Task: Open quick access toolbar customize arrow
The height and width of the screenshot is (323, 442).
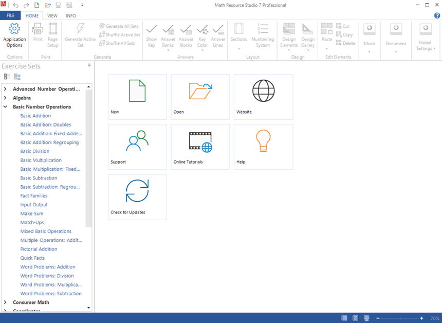Action: (x=82, y=5)
